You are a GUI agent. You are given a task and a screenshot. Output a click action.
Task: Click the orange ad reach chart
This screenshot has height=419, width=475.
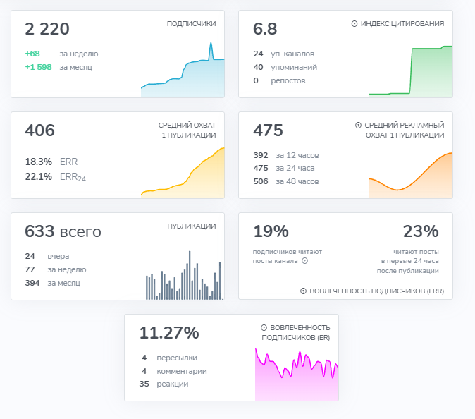pyautogui.click(x=411, y=175)
